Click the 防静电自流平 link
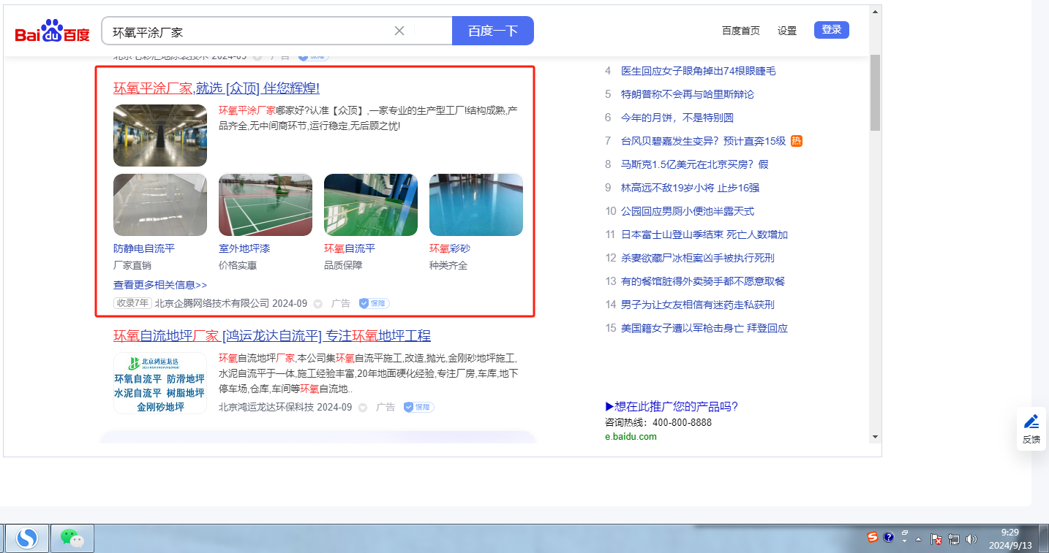1049x553 pixels. coord(144,248)
